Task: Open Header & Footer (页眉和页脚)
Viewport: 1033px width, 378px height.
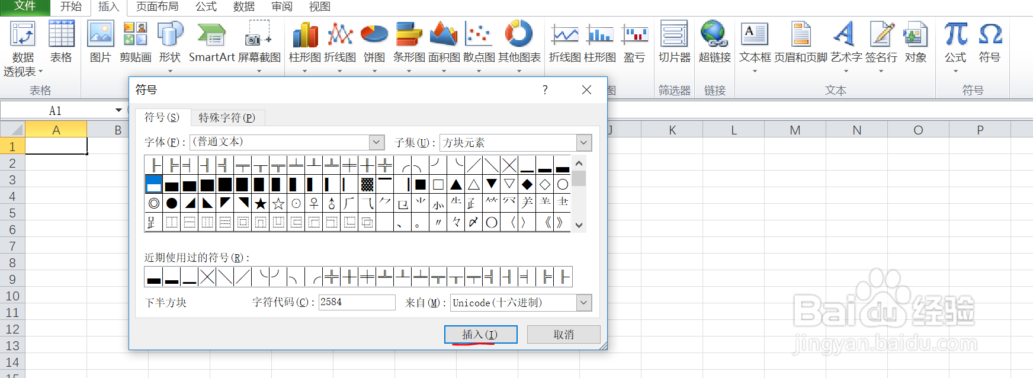Action: 801,42
